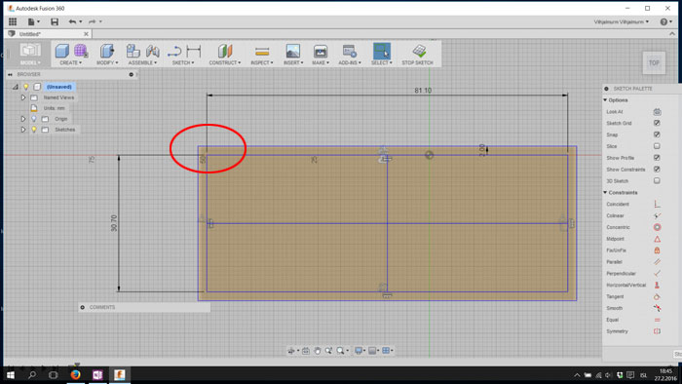
Task: Toggle lightbulb visibility of Origin folder
Action: point(34,119)
